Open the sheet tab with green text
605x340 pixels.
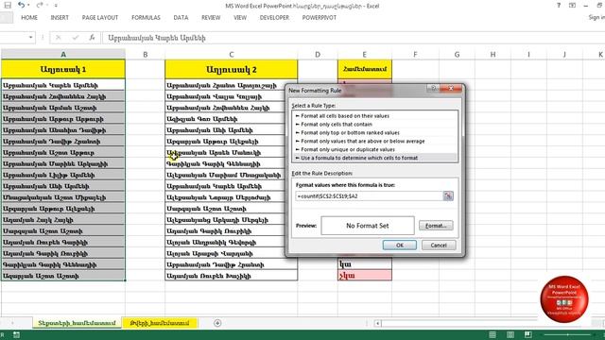(77, 323)
